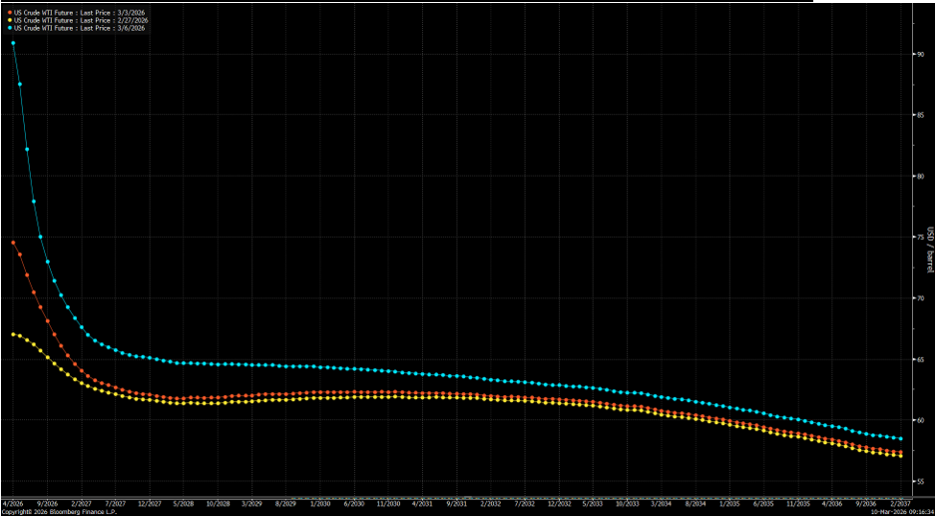Image resolution: width=939 pixels, height=519 pixels.
Task: Click the 9/2031 label on the x-axis
Action: click(457, 504)
